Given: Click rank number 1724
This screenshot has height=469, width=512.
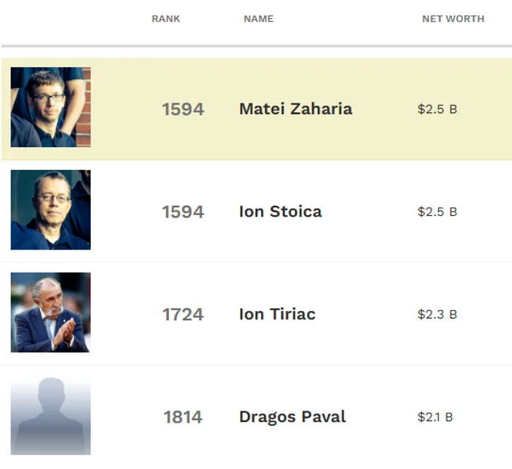Looking at the screenshot, I should coord(183,314).
